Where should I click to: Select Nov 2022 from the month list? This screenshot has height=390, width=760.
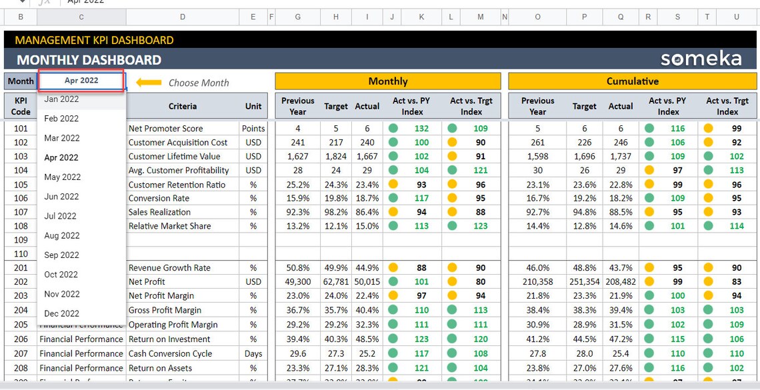(x=81, y=293)
